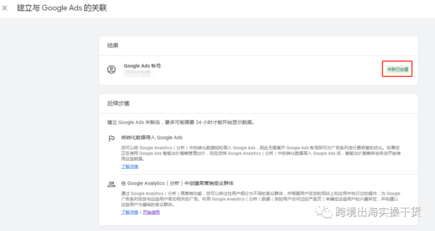435x231 pixels.
Task: Click the 创建再营销受众群体 heading
Action: pyautogui.click(x=177, y=183)
